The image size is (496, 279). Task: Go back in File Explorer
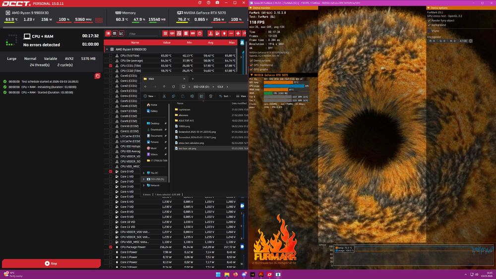(145, 87)
